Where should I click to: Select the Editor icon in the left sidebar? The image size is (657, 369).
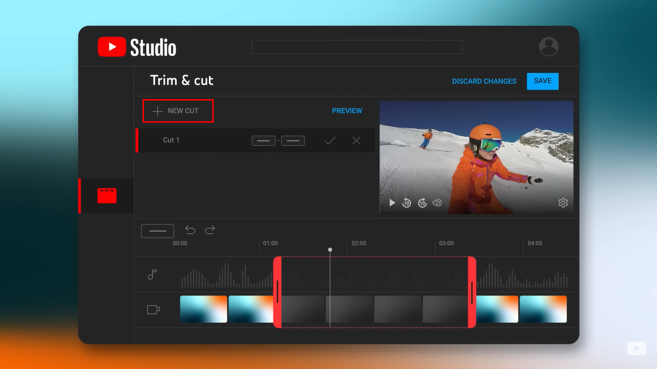(107, 195)
